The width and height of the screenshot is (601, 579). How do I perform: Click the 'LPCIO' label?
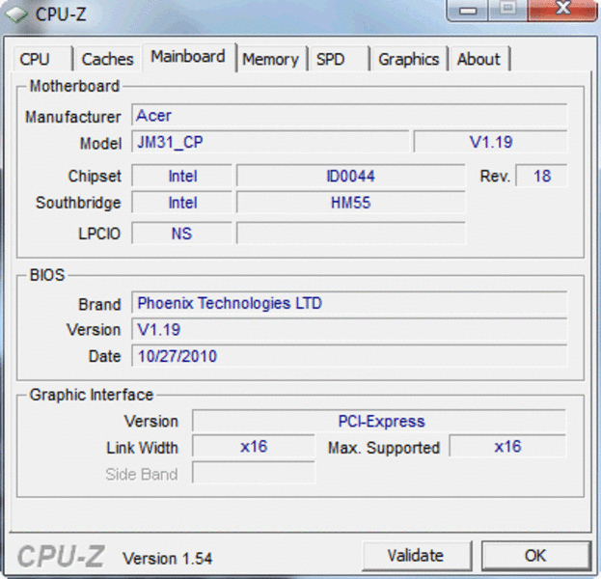tap(99, 234)
